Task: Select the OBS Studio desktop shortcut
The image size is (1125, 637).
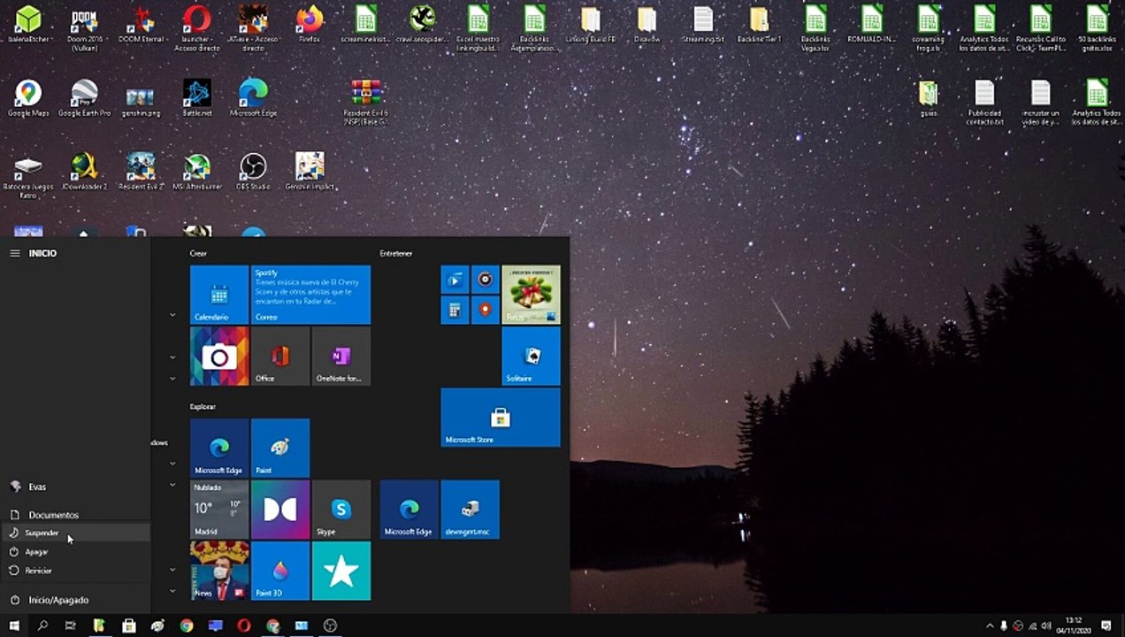Action: pos(254,172)
